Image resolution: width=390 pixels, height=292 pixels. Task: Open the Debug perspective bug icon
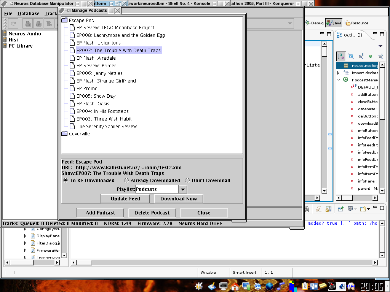[x=308, y=23]
